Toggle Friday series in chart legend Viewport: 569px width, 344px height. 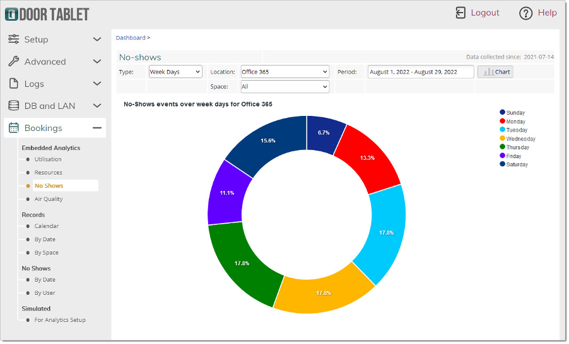click(x=513, y=156)
